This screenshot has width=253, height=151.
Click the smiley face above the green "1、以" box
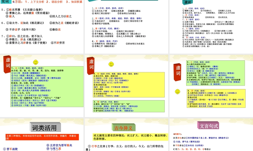[x=35, y=62]
